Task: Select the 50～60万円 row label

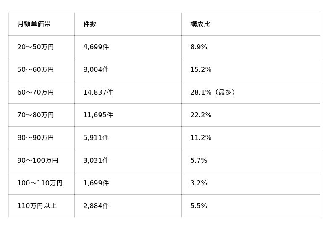Action: coord(36,69)
